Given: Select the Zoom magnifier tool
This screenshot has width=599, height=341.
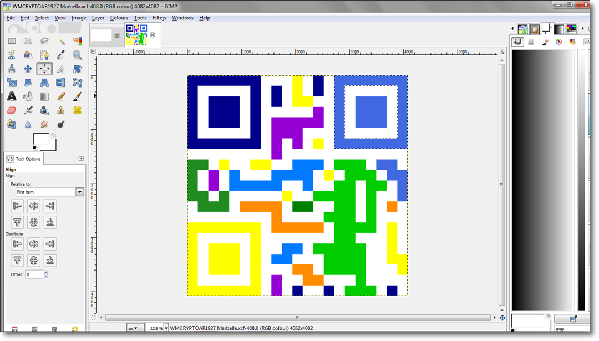Looking at the screenshot, I should [x=77, y=55].
